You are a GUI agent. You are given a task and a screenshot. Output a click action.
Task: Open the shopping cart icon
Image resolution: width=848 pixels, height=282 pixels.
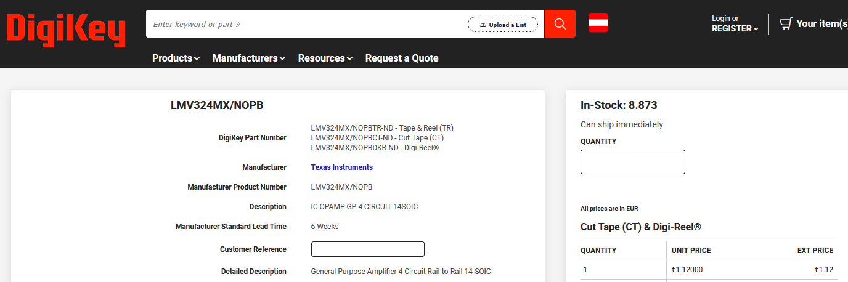coord(786,23)
